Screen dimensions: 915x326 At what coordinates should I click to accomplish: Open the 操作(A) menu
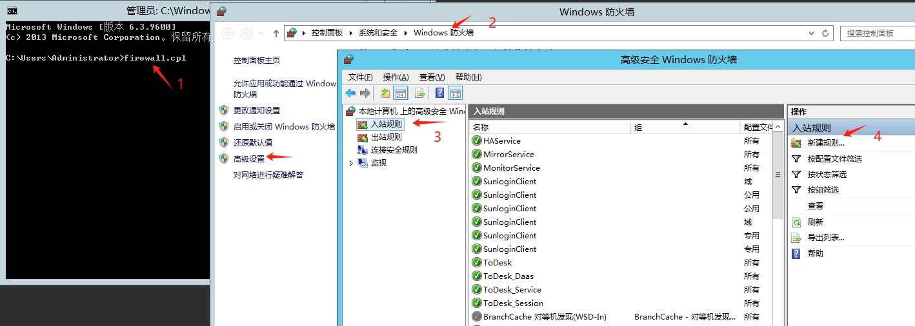[396, 77]
